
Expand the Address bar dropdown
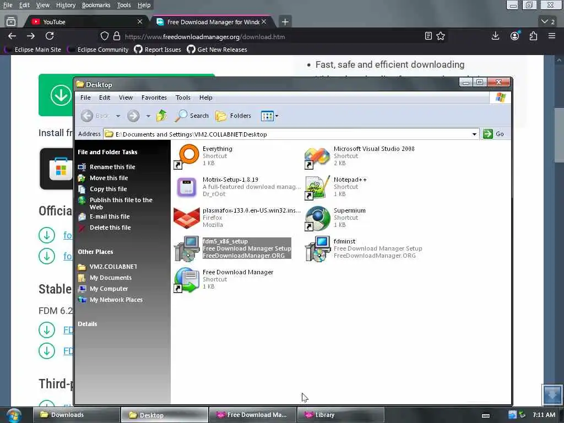coord(474,134)
